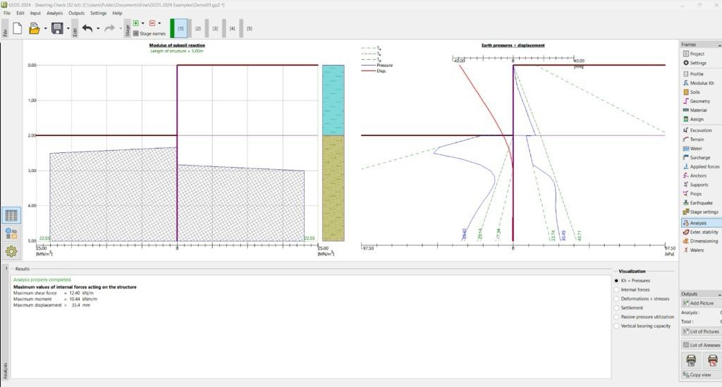
Task: Expand the Save dropdown arrow
Action: pyautogui.click(x=68, y=29)
